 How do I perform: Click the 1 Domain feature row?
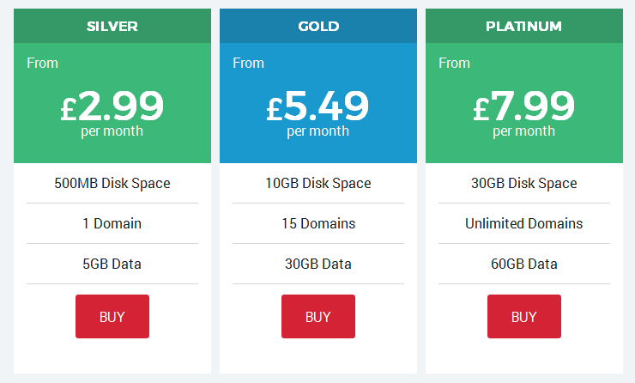(x=112, y=223)
